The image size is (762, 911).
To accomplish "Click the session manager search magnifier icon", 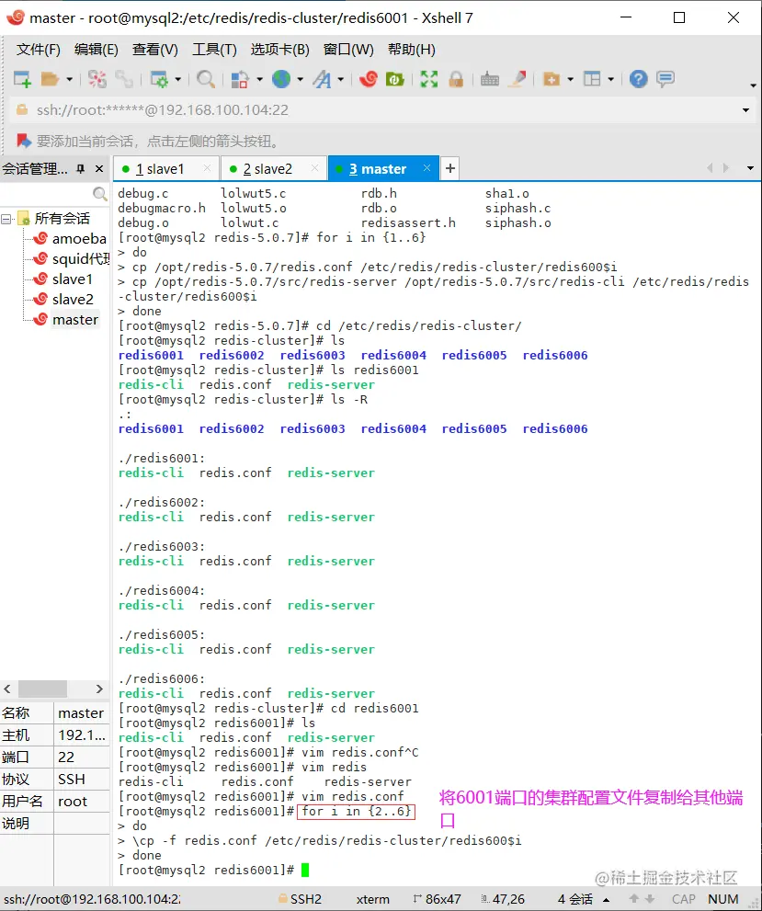I will [x=100, y=193].
